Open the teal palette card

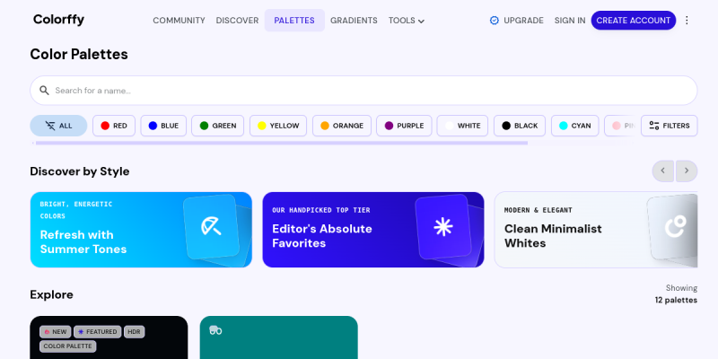point(279,337)
